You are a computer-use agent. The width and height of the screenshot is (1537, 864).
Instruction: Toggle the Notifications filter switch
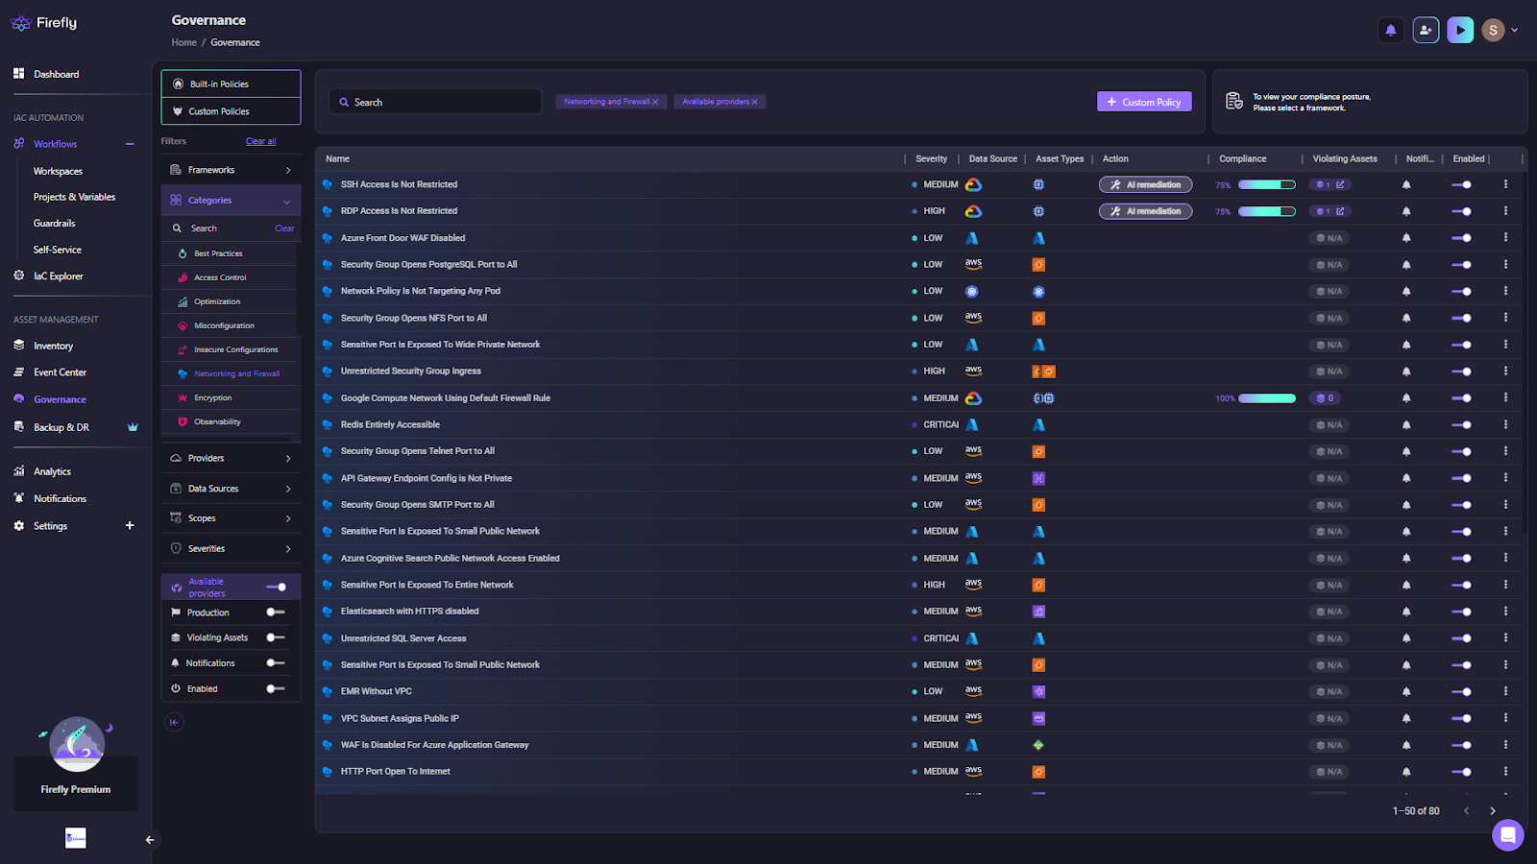click(276, 662)
